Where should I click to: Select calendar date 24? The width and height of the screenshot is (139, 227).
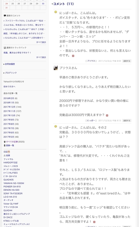[x=6, y=4]
